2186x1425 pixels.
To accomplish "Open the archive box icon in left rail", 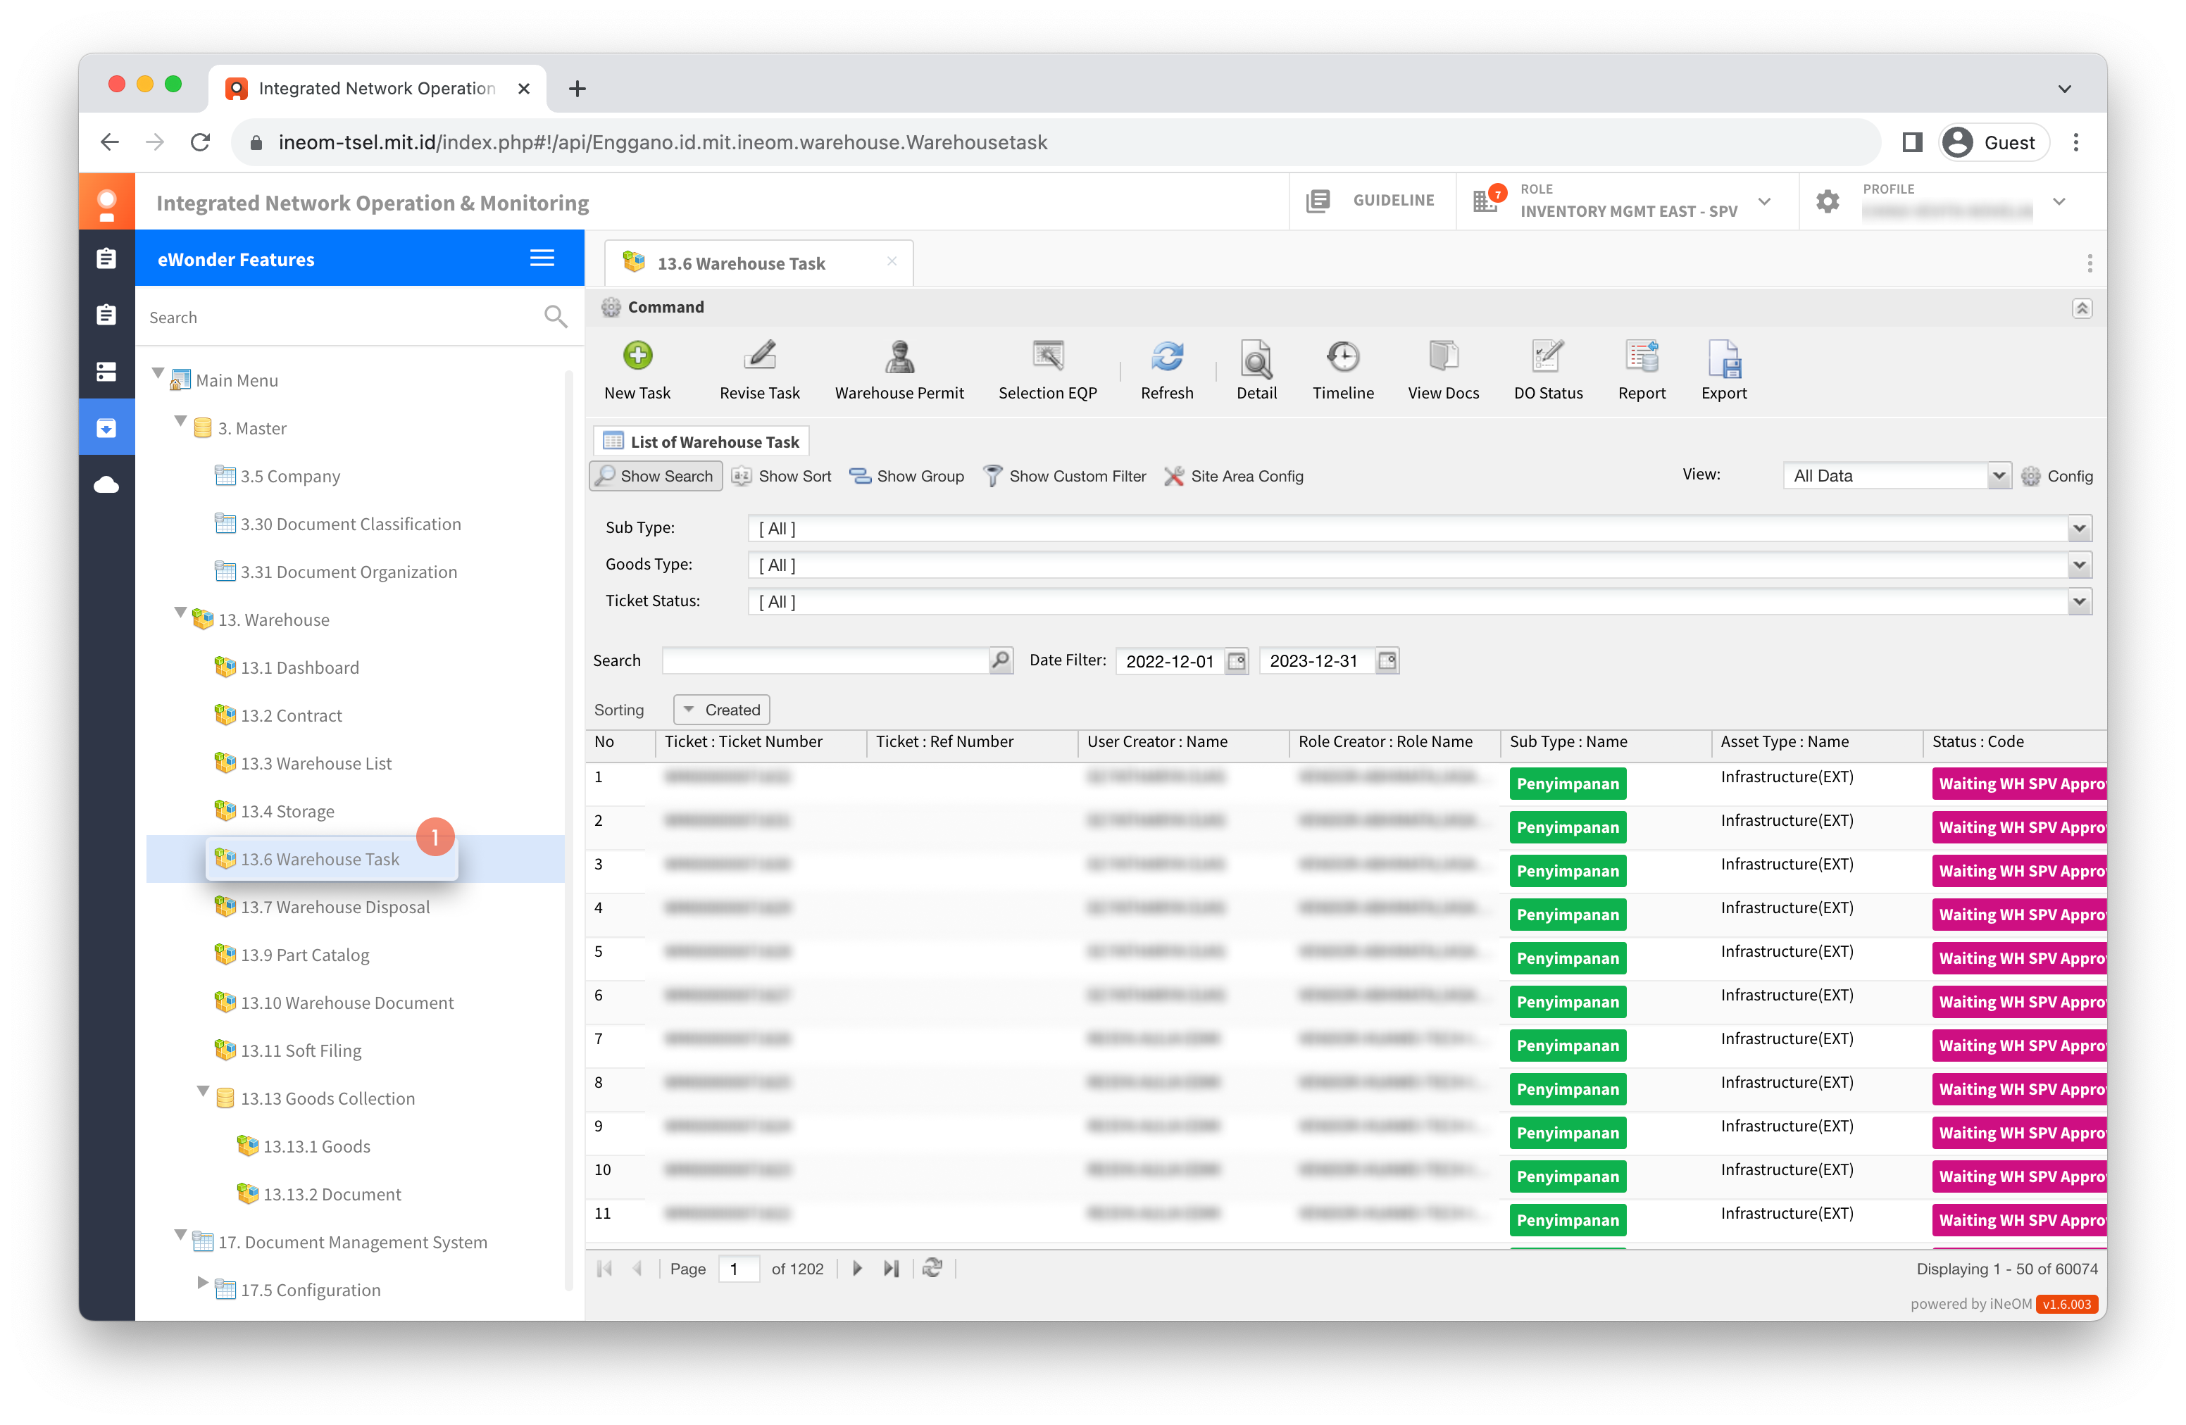I will [x=106, y=428].
